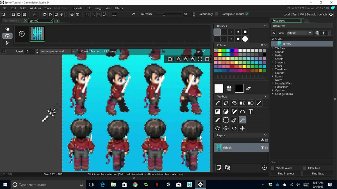Select the Arc tool in Toolbox
Viewport: 337px width, 189px height.
pyautogui.click(x=242, y=112)
